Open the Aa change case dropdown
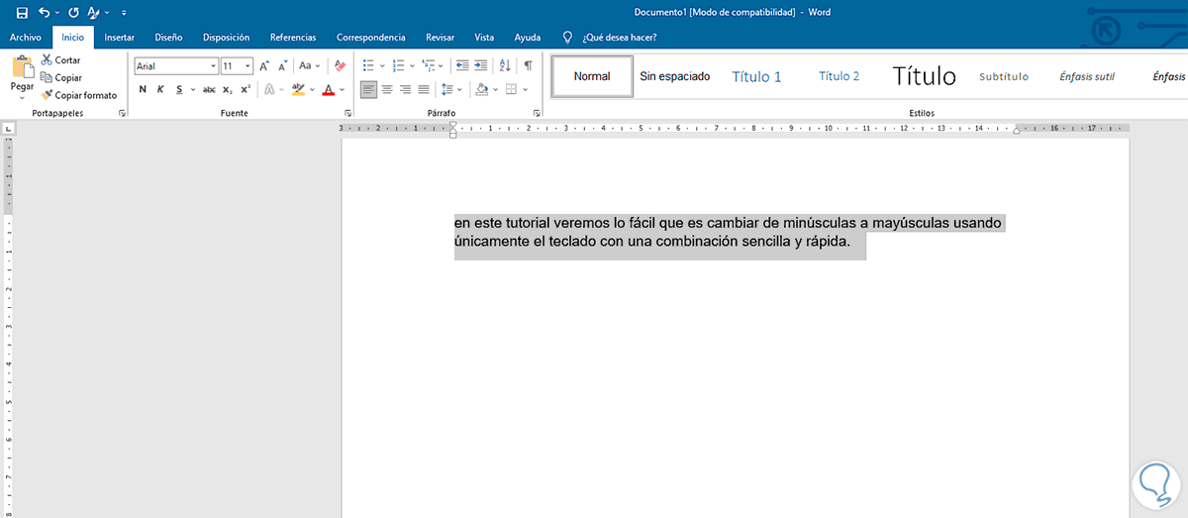This screenshot has height=518, width=1188. 311,66
